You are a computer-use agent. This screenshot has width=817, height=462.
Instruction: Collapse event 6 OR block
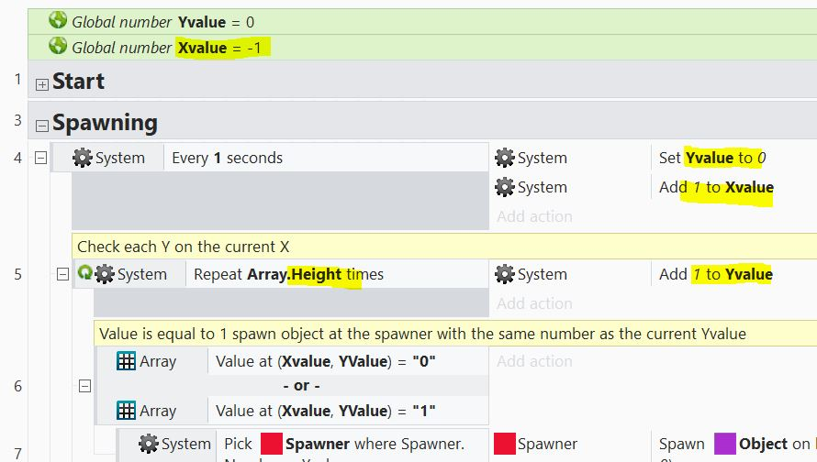coord(84,386)
